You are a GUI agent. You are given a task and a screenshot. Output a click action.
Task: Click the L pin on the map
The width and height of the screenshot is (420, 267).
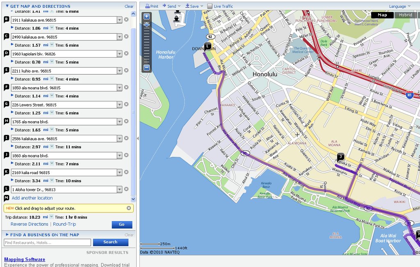208,47
